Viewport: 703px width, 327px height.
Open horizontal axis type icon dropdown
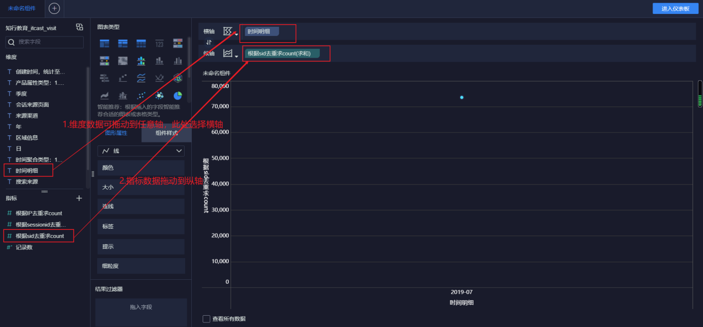[230, 32]
